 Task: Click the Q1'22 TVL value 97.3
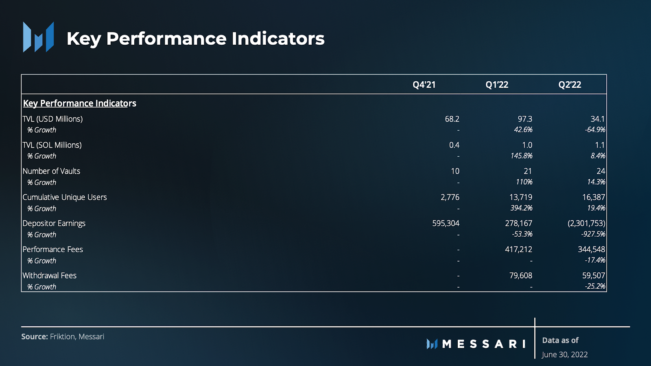coord(525,119)
